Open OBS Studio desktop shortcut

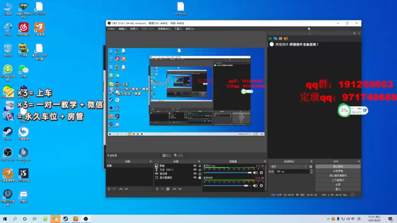tap(8, 155)
